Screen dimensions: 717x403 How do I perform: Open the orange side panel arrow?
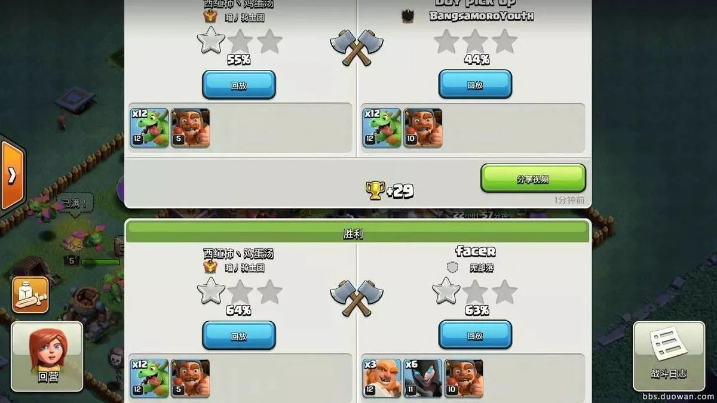12,176
